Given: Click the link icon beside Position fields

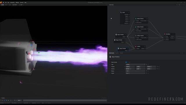Looking at the screenshot, I should [x=158, y=66].
